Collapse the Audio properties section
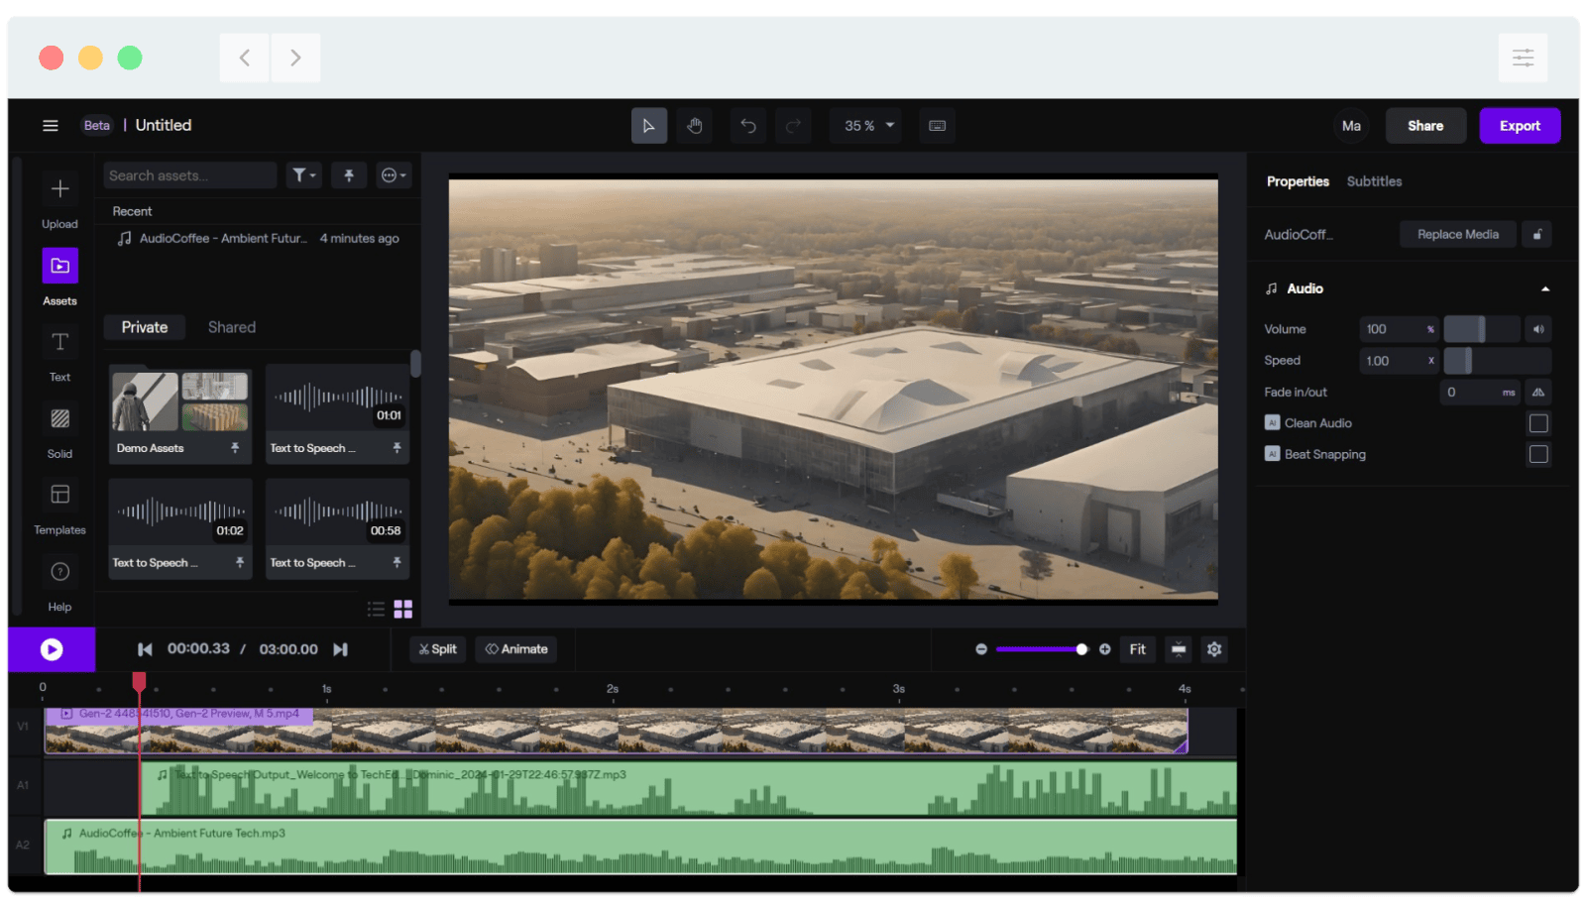 pos(1544,289)
